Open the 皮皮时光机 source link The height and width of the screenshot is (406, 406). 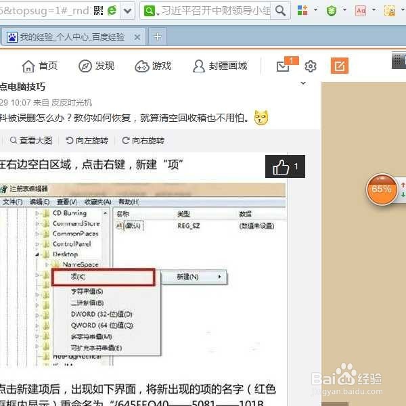pyautogui.click(x=72, y=103)
